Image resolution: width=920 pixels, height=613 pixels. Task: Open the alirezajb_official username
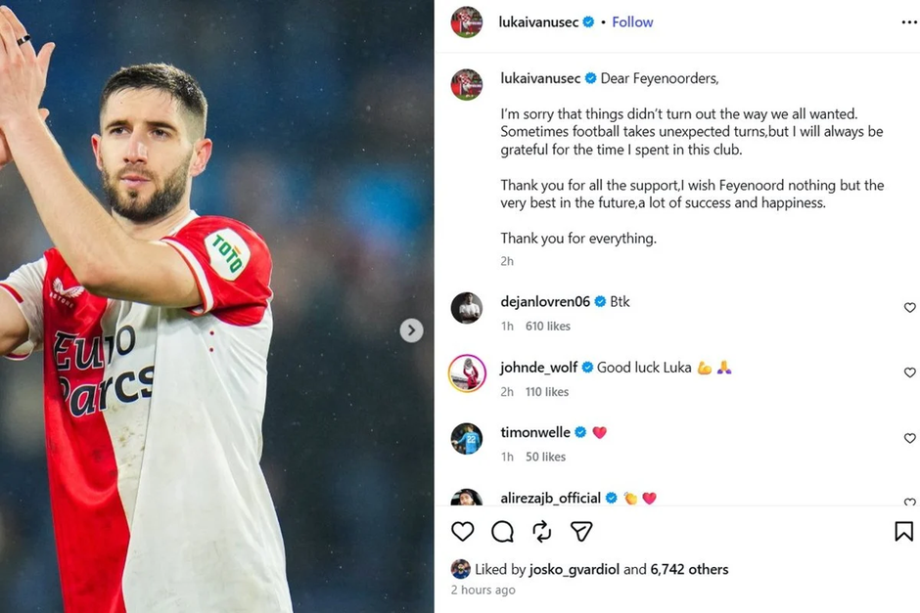coord(550,499)
